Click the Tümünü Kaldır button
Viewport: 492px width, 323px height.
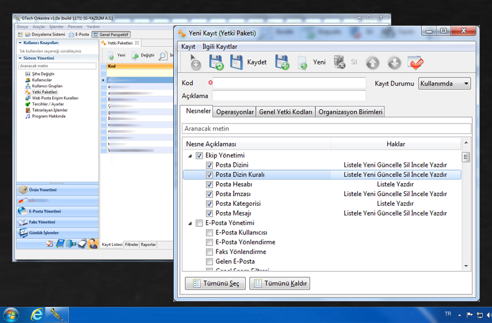click(x=280, y=283)
